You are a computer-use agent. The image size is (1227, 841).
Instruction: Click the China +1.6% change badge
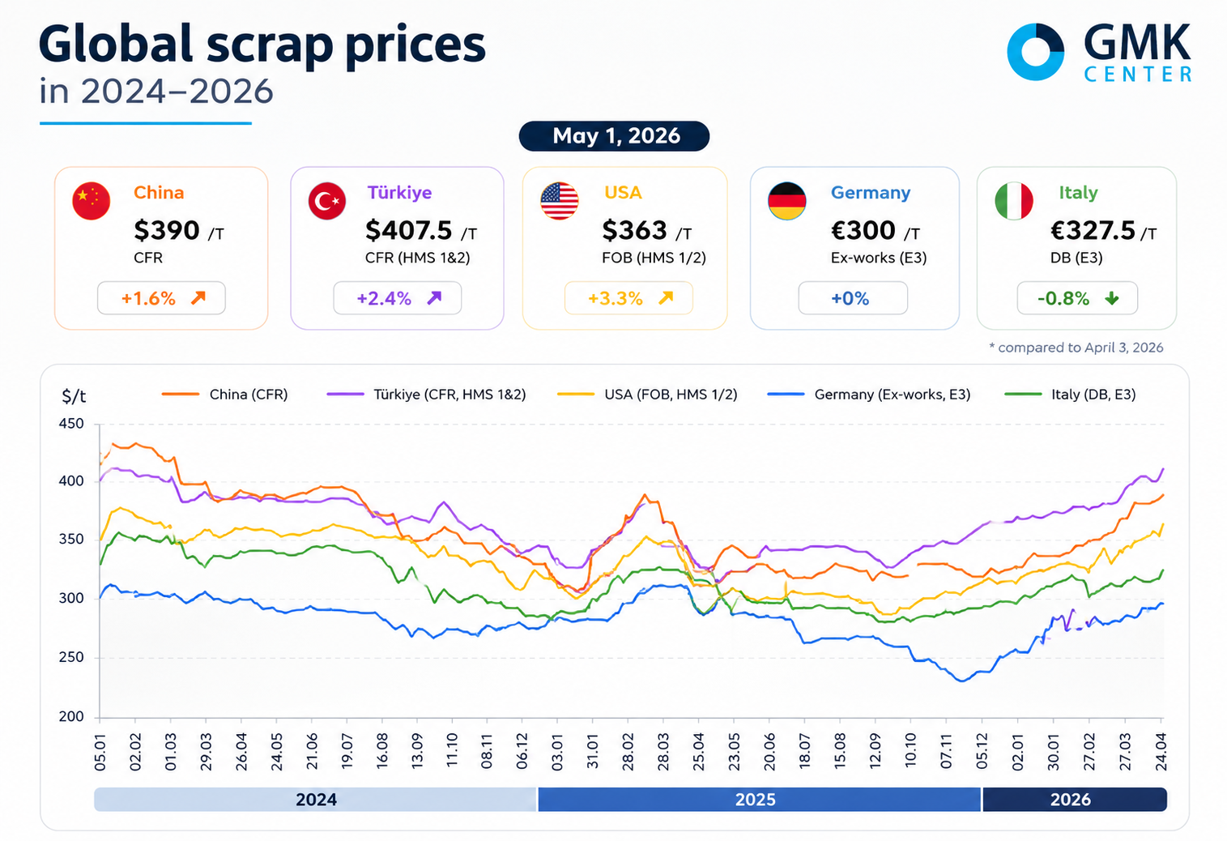point(161,298)
